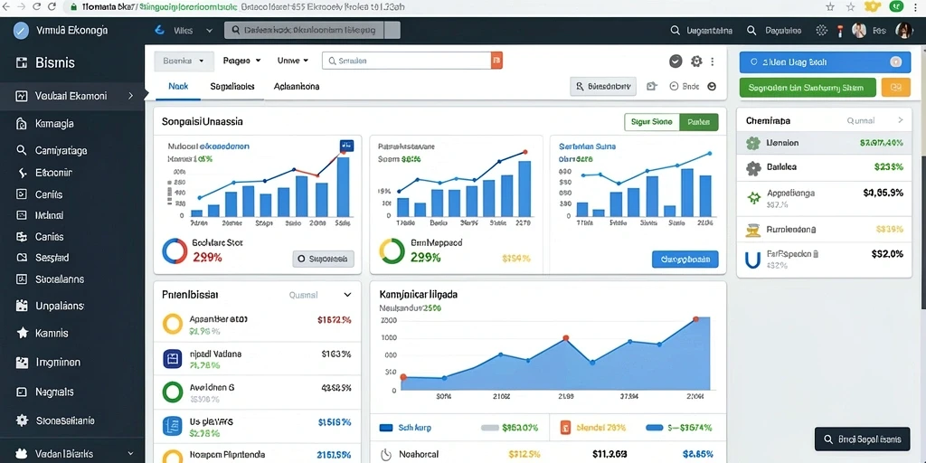This screenshot has height=463, width=926.
Task: Click the Camiyatage search icon in sidebar
Action: (22, 150)
